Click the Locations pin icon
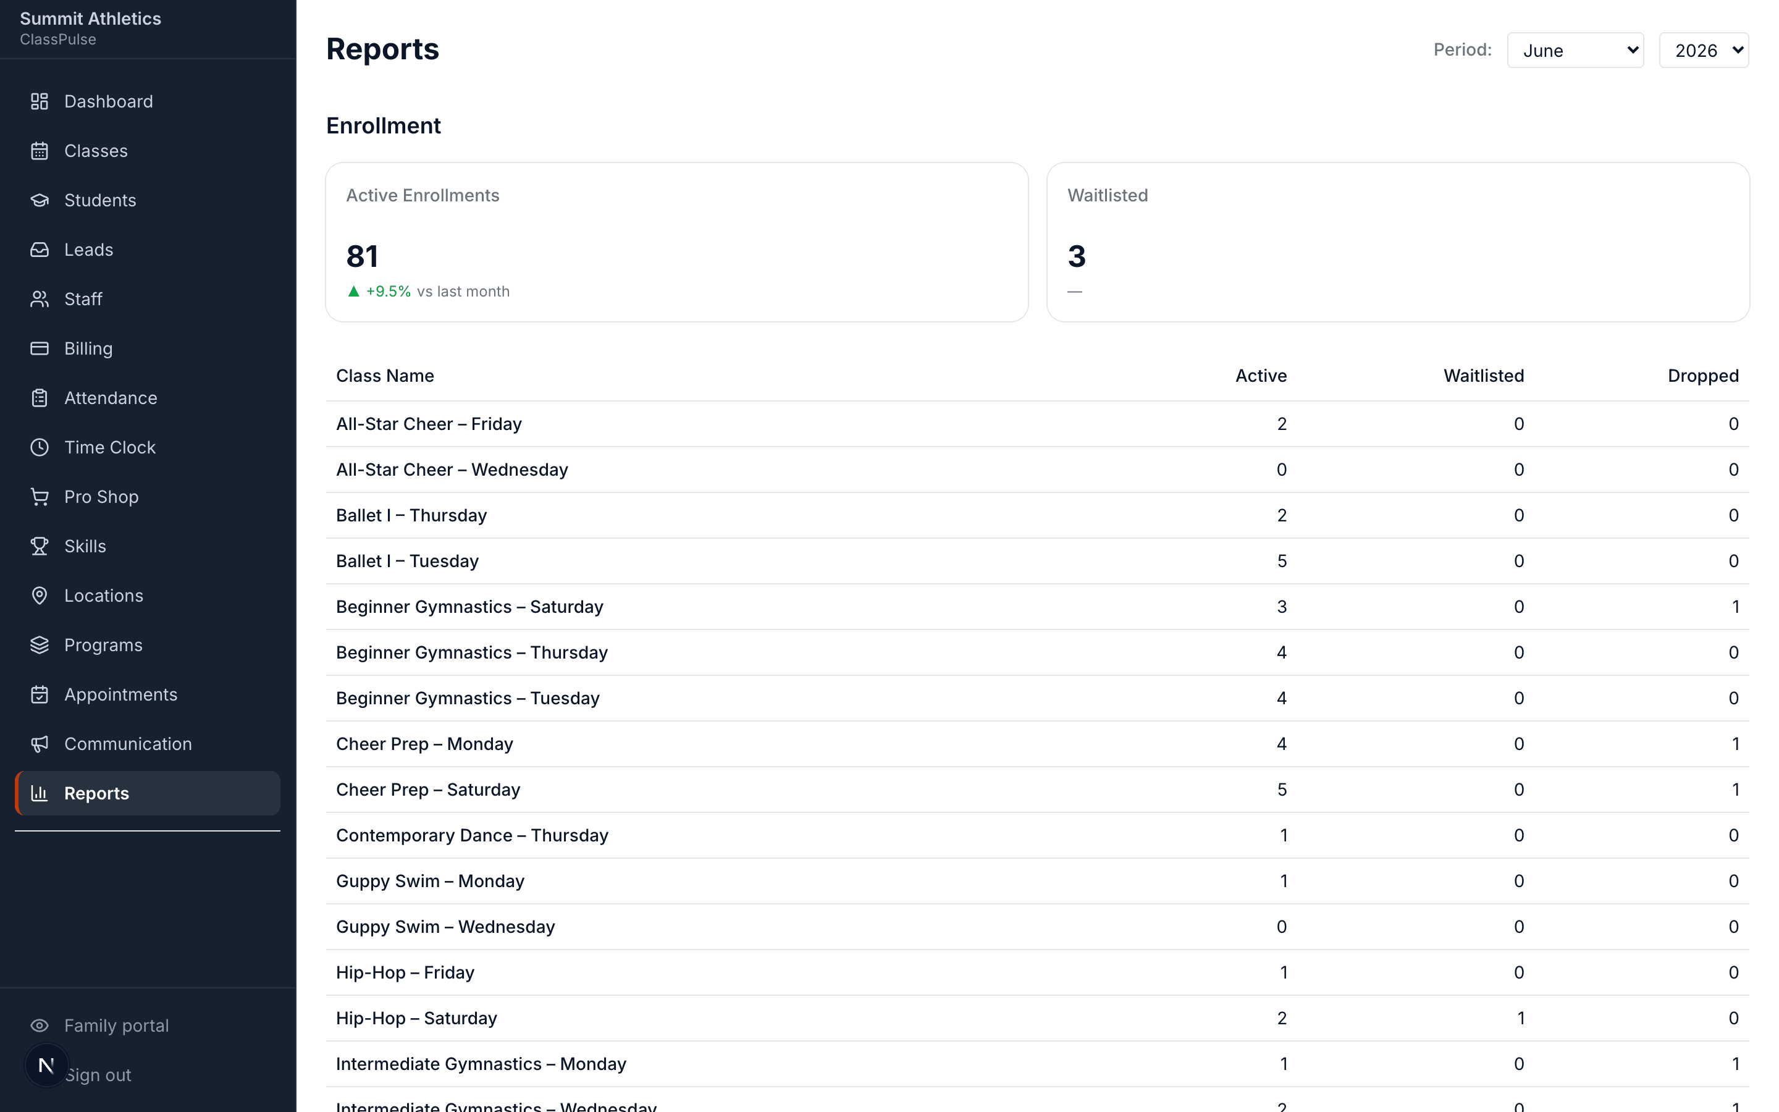Viewport: 1779px width, 1112px height. pos(40,595)
